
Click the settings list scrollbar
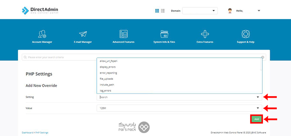(x=261, y=65)
